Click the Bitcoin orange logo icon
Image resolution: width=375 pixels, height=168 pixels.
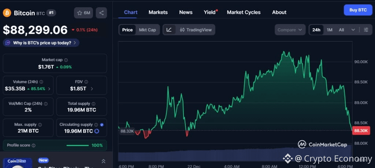click(x=7, y=13)
